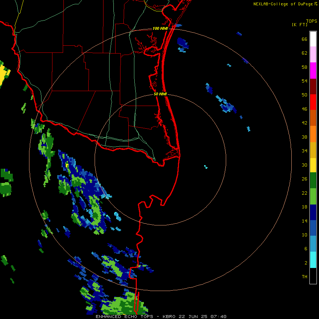Click the 42 legend value
This screenshot has width=319, height=319.
coord(304,123)
